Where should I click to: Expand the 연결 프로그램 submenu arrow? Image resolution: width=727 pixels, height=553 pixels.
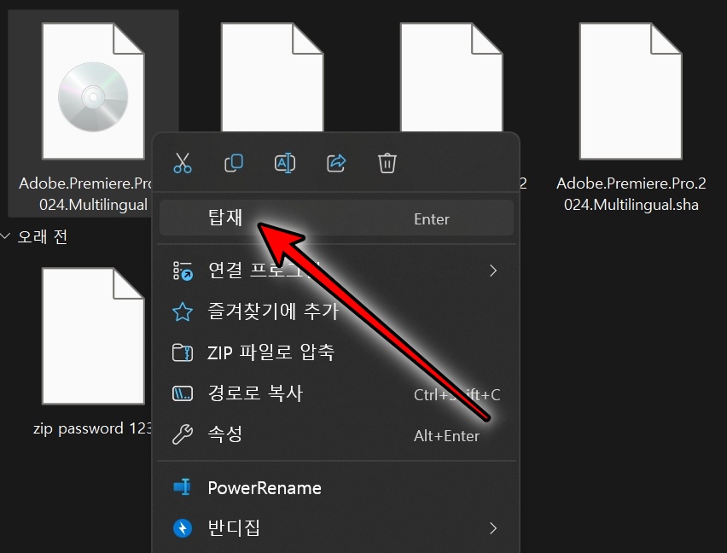coord(493,271)
